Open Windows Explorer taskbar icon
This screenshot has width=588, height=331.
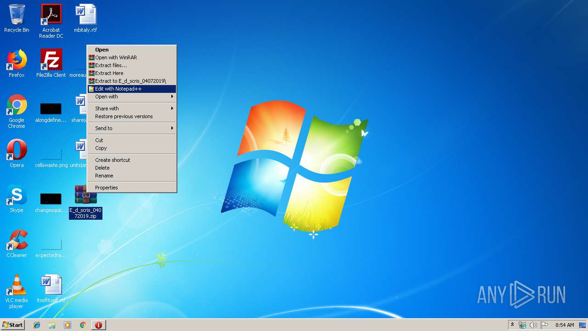pyautogui.click(x=52, y=325)
